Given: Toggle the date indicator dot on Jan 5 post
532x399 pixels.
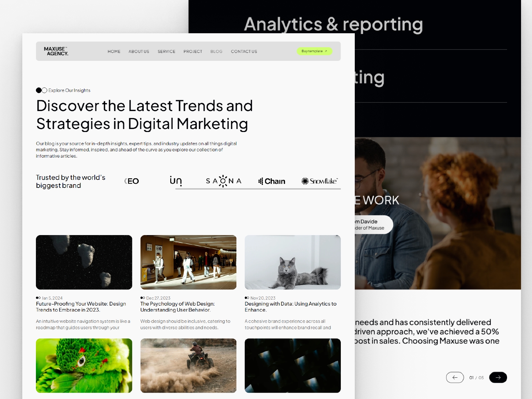Looking at the screenshot, I should click(x=38, y=298).
